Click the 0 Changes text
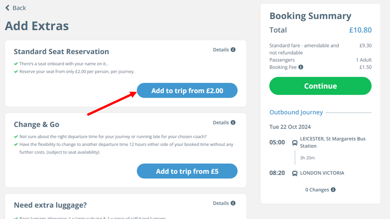This screenshot has height=219, width=390. (317, 190)
